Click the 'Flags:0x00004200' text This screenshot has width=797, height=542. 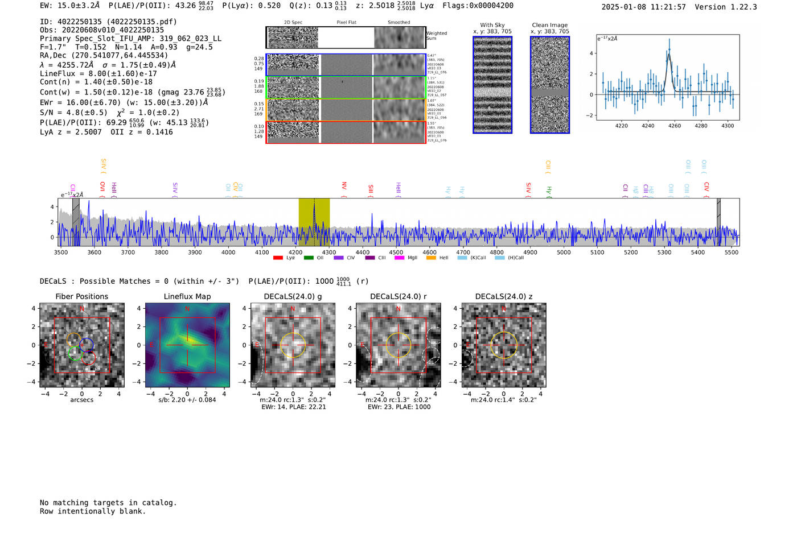click(478, 5)
